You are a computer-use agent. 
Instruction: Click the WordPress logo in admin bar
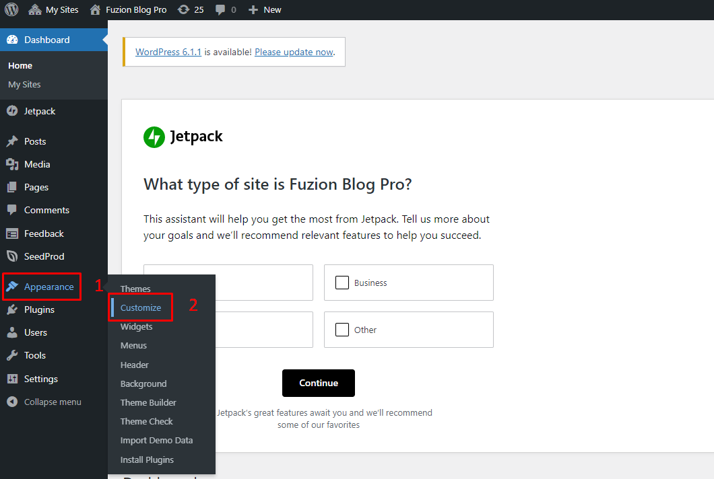[11, 9]
